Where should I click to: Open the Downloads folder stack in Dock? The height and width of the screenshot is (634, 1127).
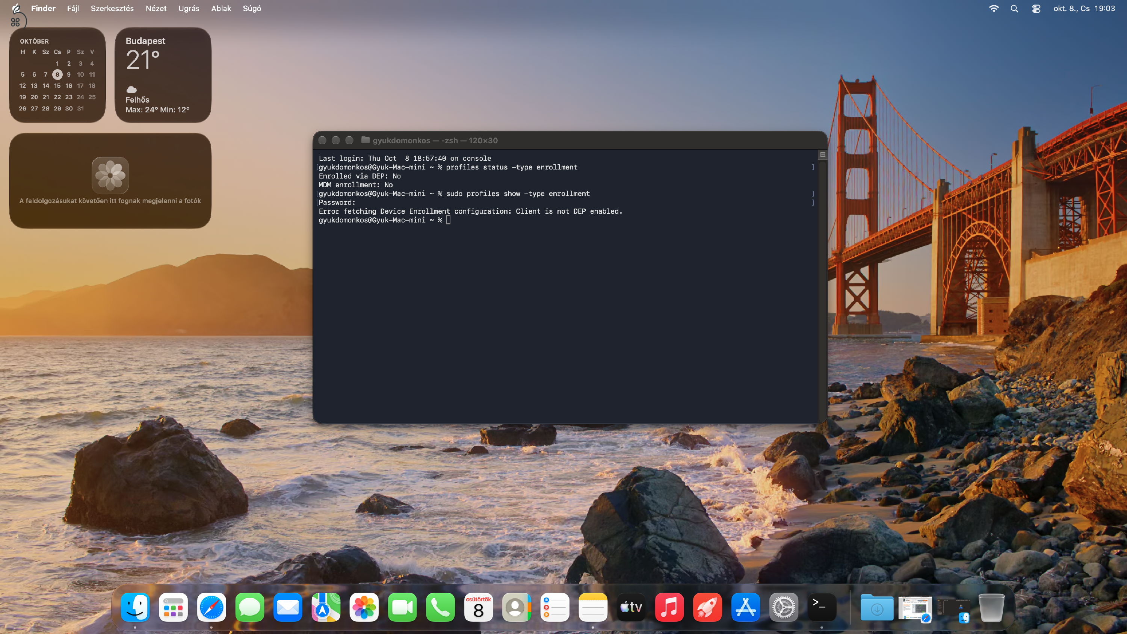pos(877,607)
